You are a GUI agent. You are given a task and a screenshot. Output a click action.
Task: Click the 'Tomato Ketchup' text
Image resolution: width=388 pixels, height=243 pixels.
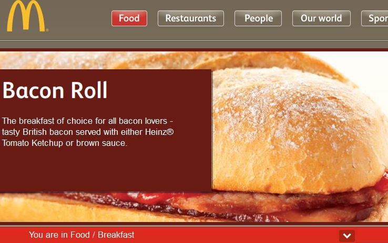click(x=33, y=143)
